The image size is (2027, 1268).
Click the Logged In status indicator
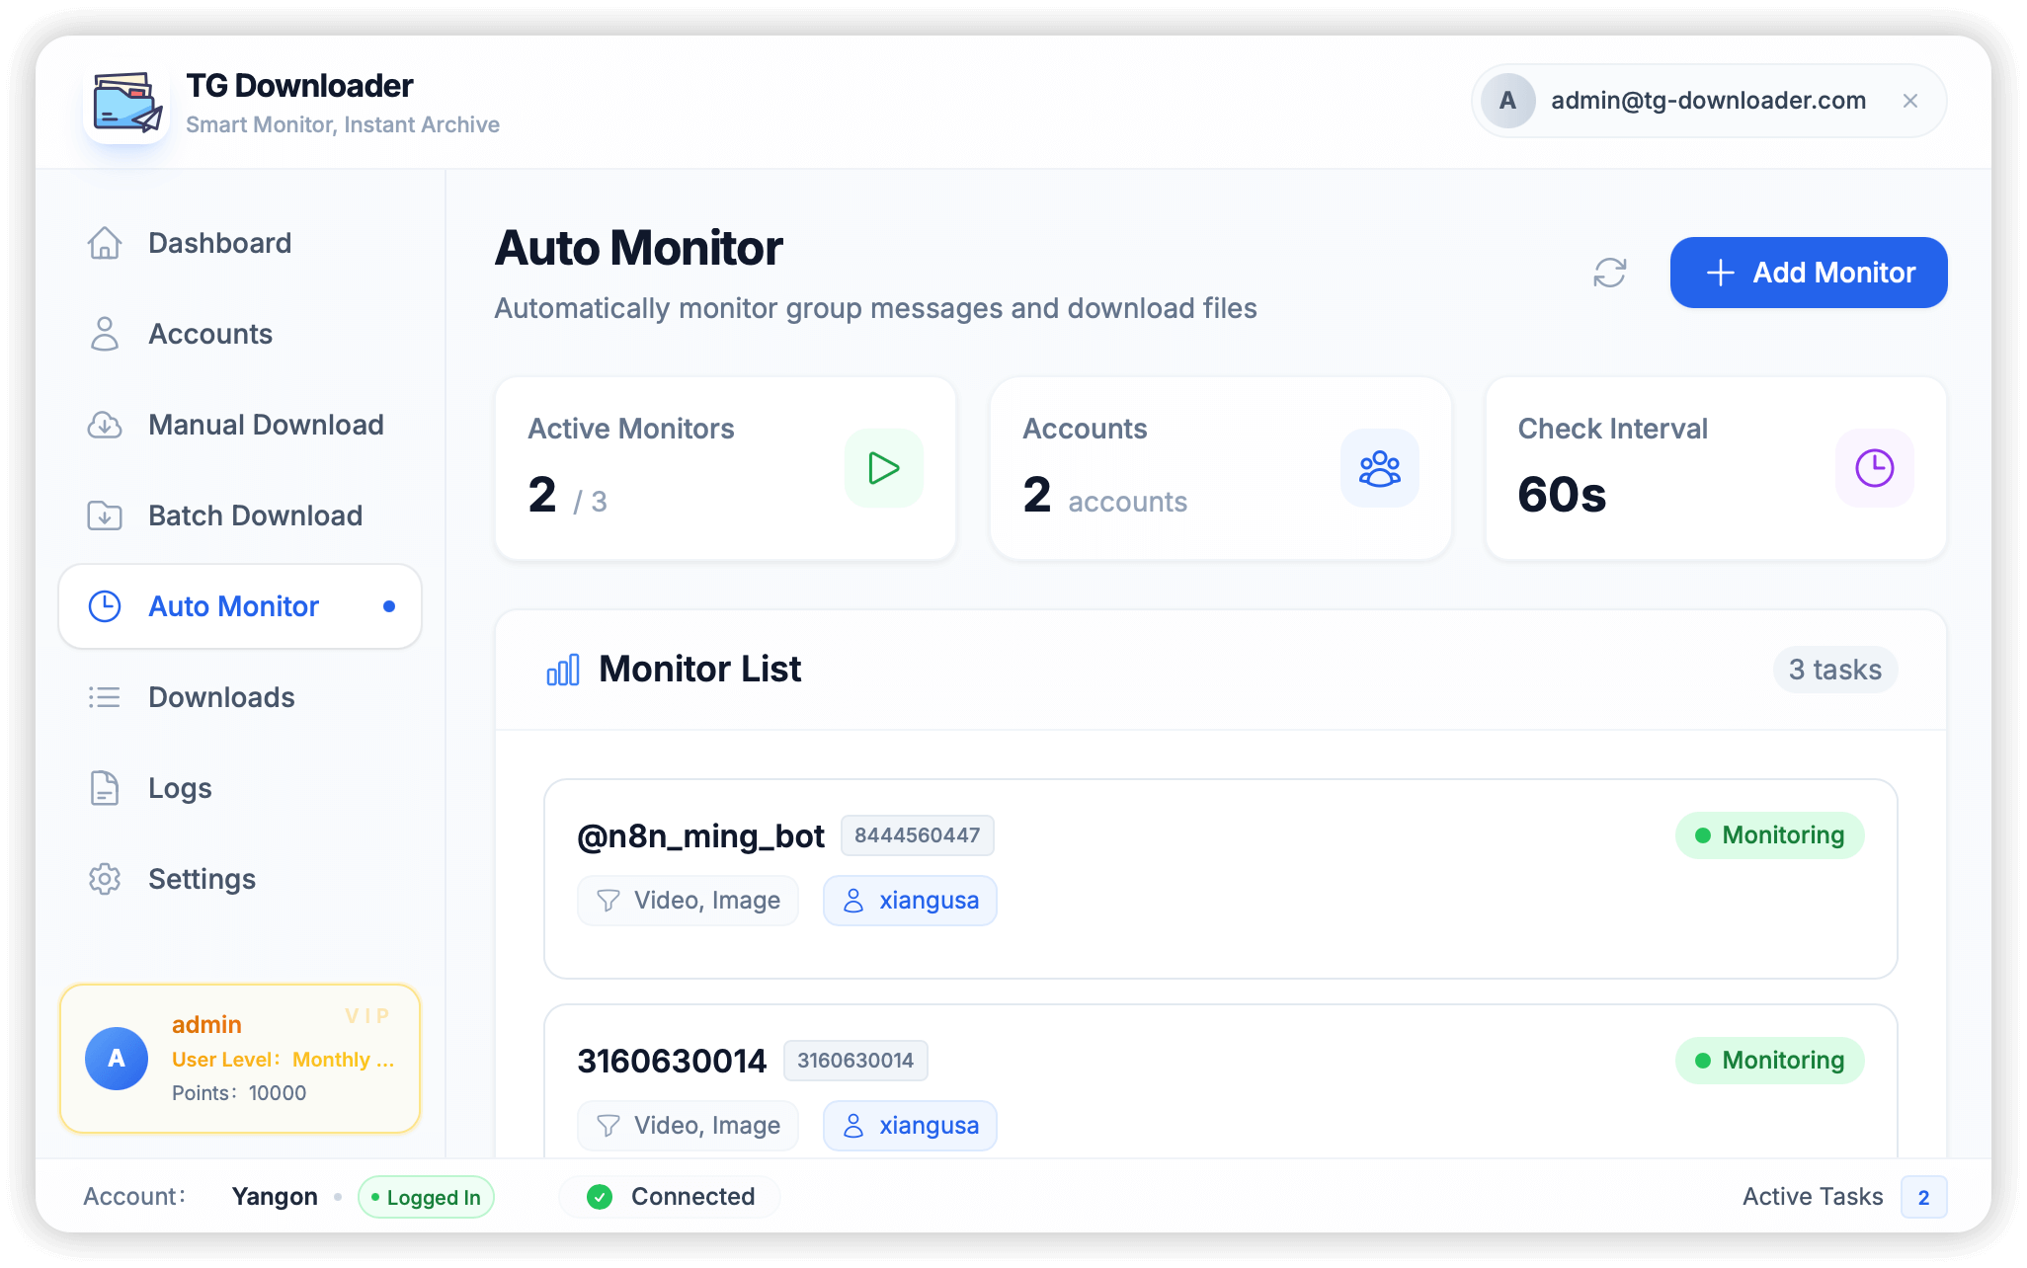[x=426, y=1196]
